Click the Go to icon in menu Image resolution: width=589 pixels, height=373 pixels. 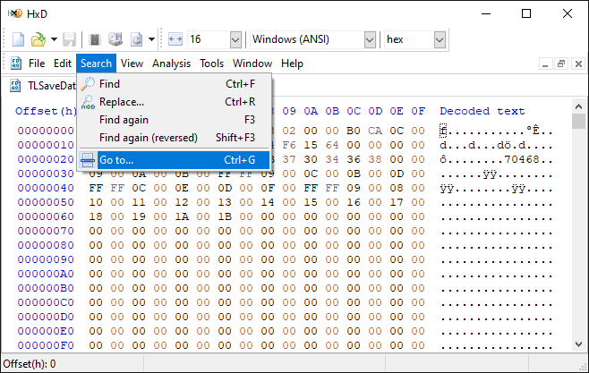click(88, 160)
